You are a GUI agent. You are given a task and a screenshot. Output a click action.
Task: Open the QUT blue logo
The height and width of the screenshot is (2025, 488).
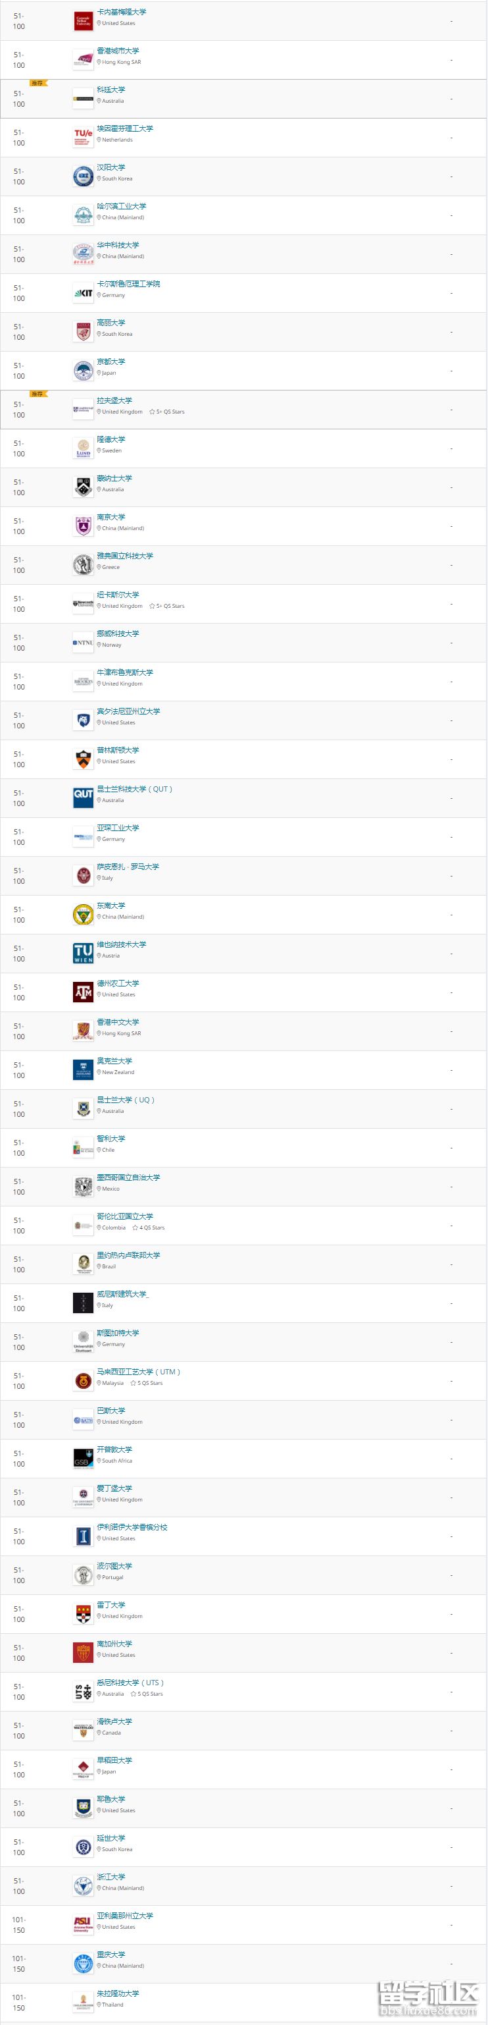[83, 798]
